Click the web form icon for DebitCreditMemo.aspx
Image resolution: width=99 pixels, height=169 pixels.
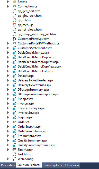pyautogui.click(x=14, y=53)
